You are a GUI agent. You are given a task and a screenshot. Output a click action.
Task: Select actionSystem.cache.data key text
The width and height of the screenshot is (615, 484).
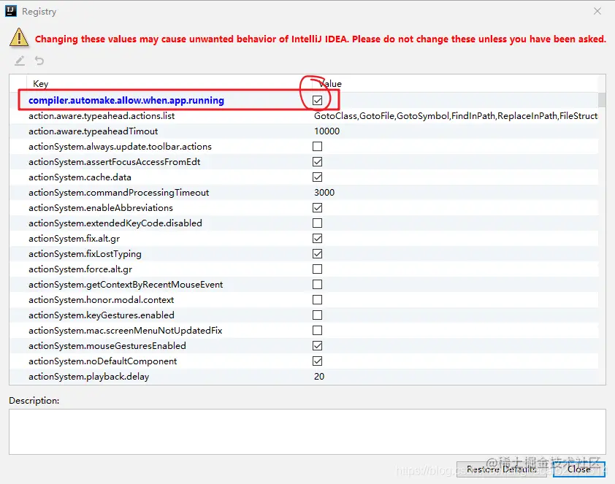tap(80, 177)
